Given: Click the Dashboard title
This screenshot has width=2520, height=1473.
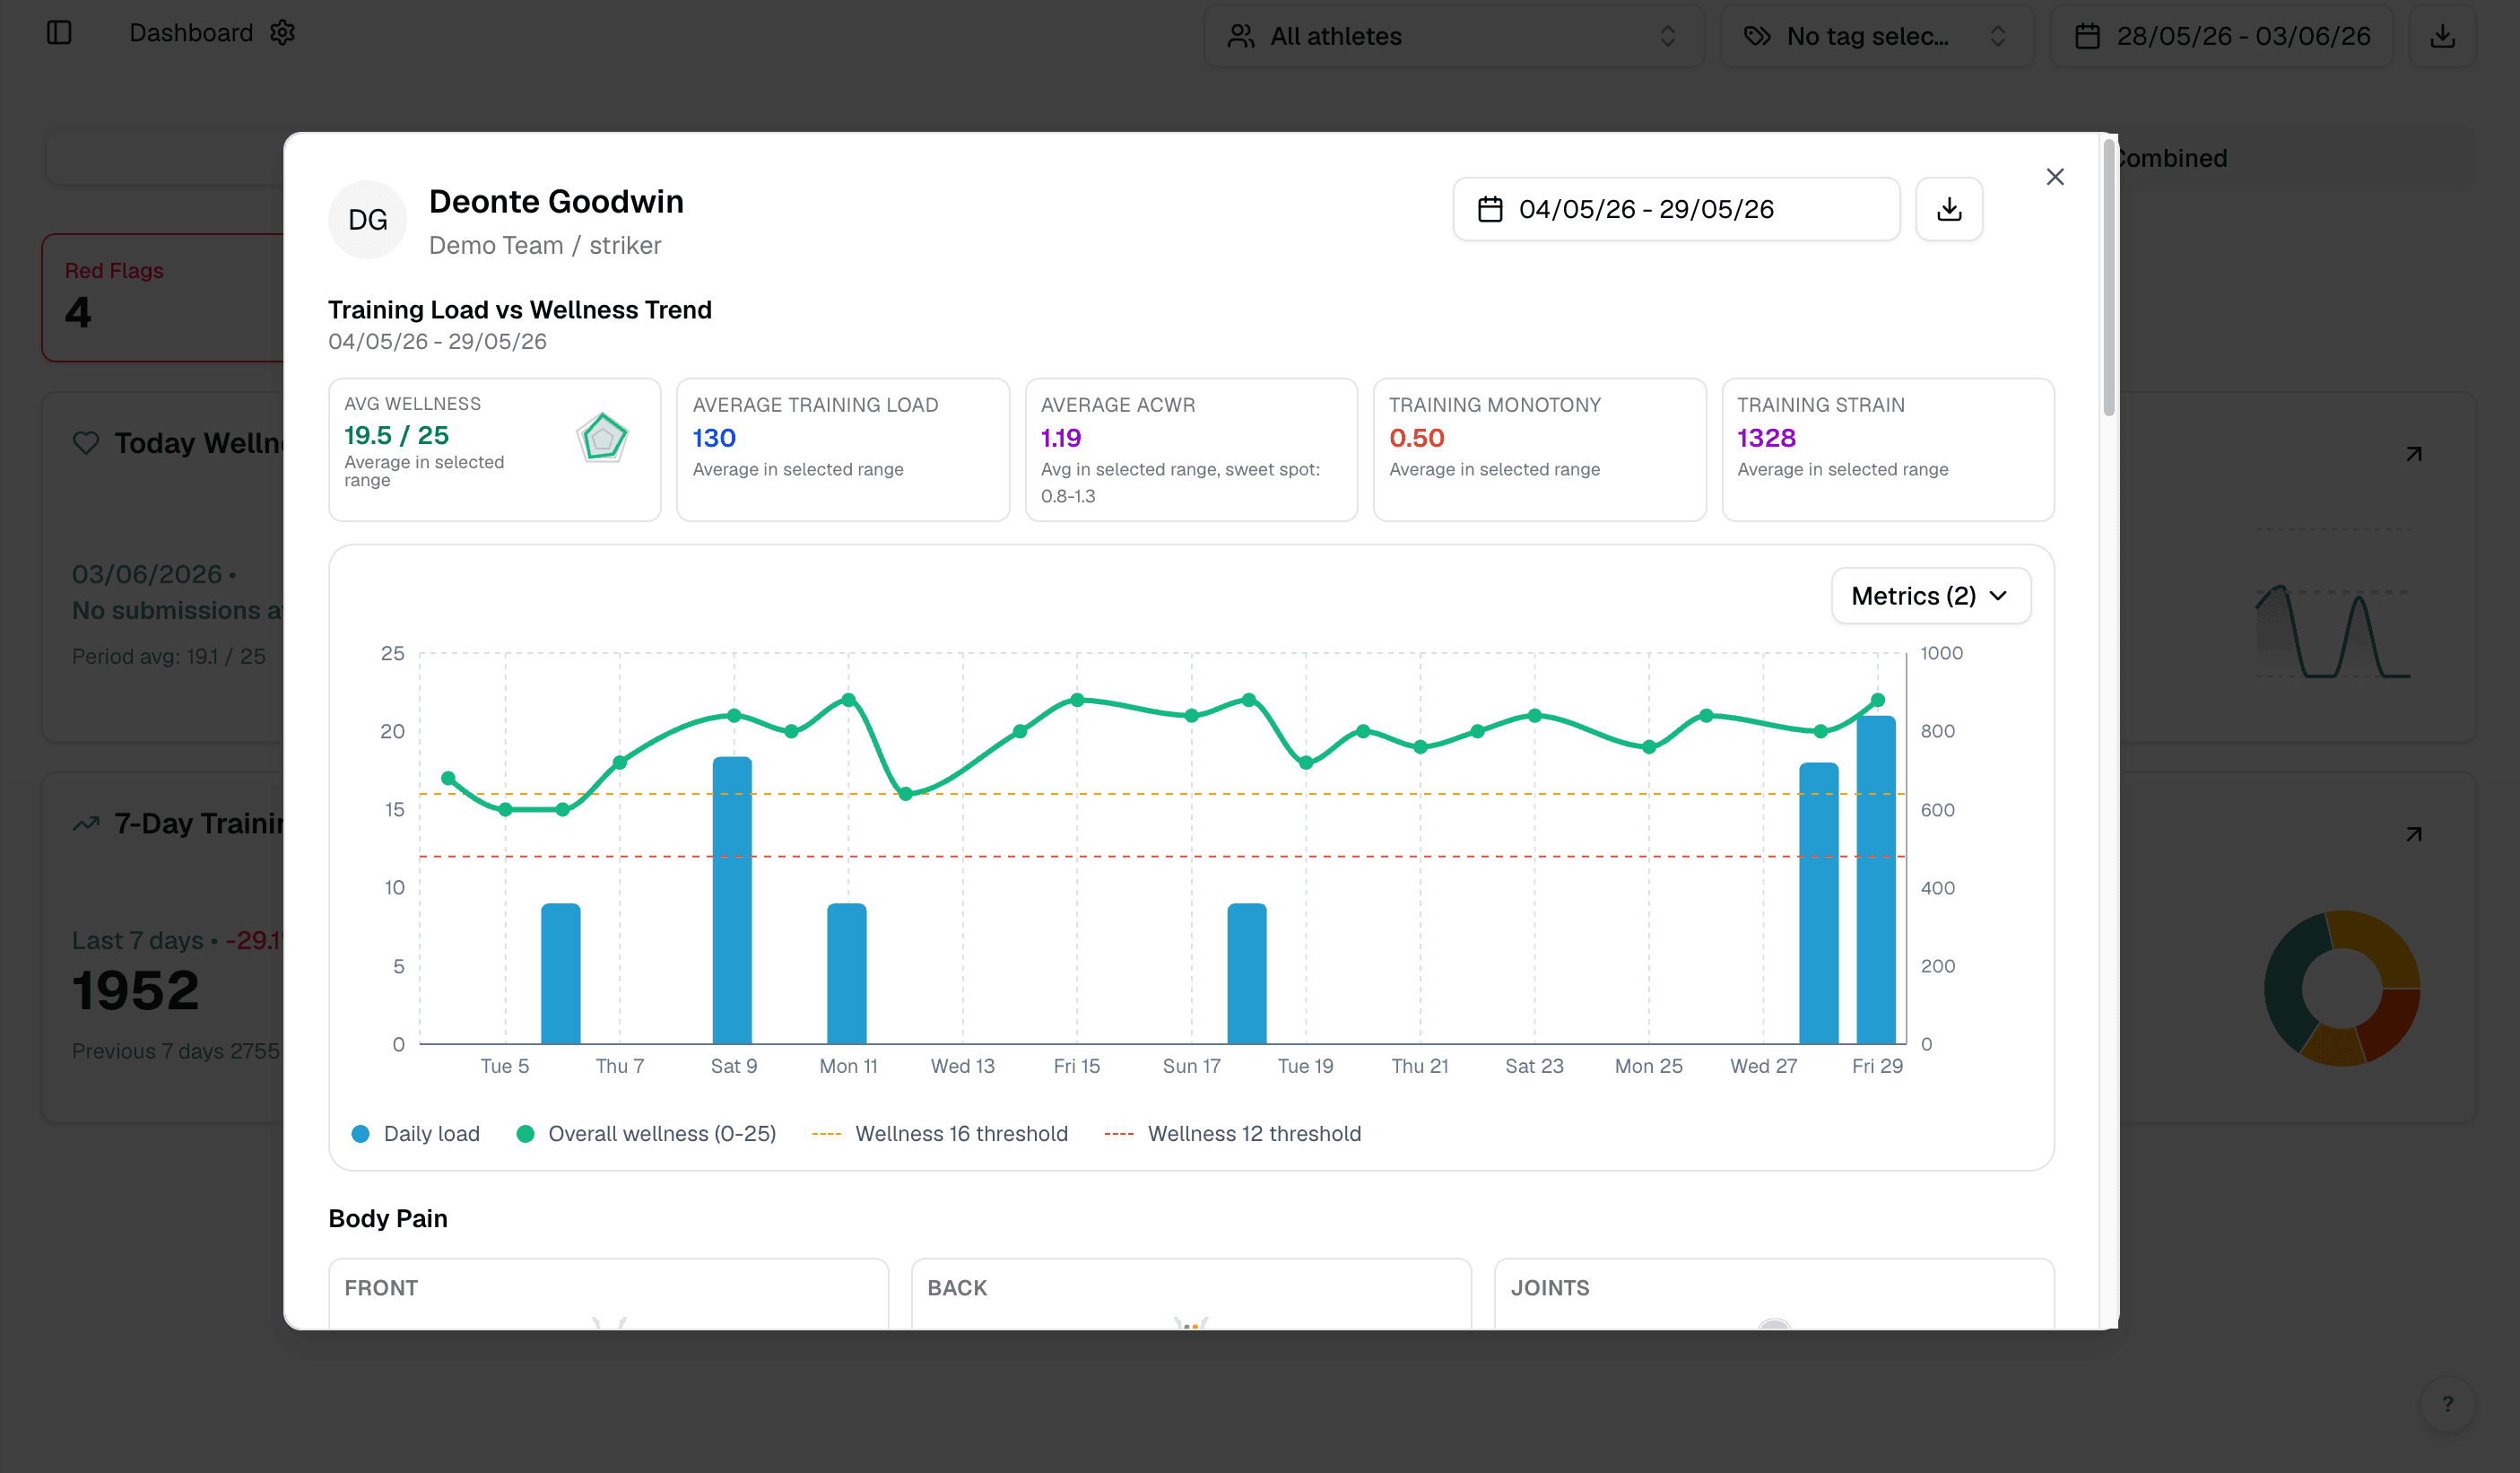Looking at the screenshot, I should (x=191, y=33).
